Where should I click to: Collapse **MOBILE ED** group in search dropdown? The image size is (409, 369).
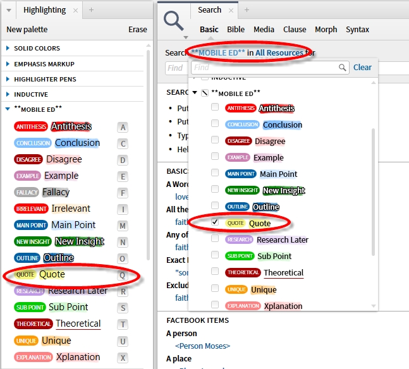(x=195, y=92)
